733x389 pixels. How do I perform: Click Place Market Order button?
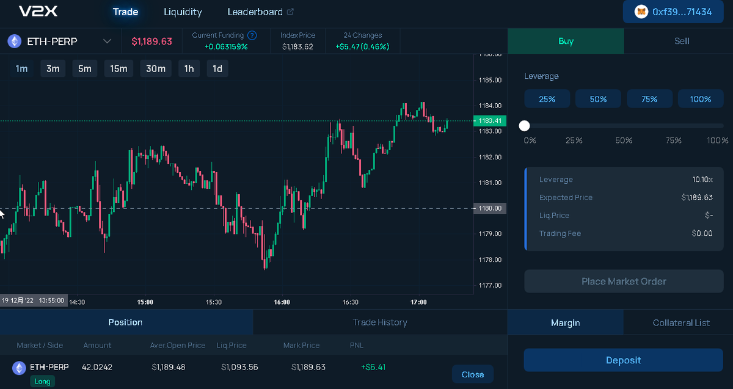624,282
